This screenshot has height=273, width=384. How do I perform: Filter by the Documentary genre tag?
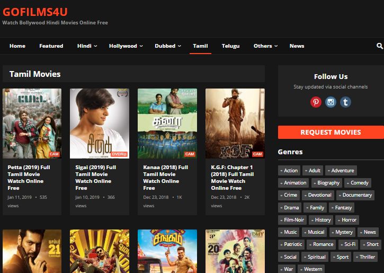[x=355, y=195]
